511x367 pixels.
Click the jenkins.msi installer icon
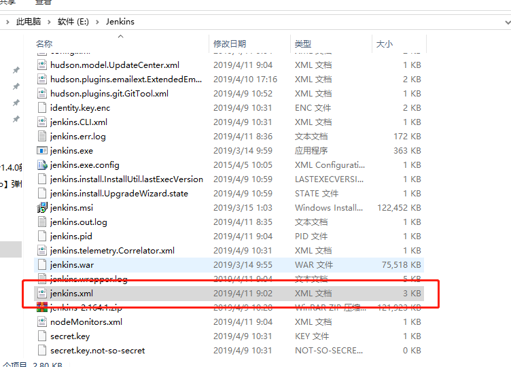[42, 208]
